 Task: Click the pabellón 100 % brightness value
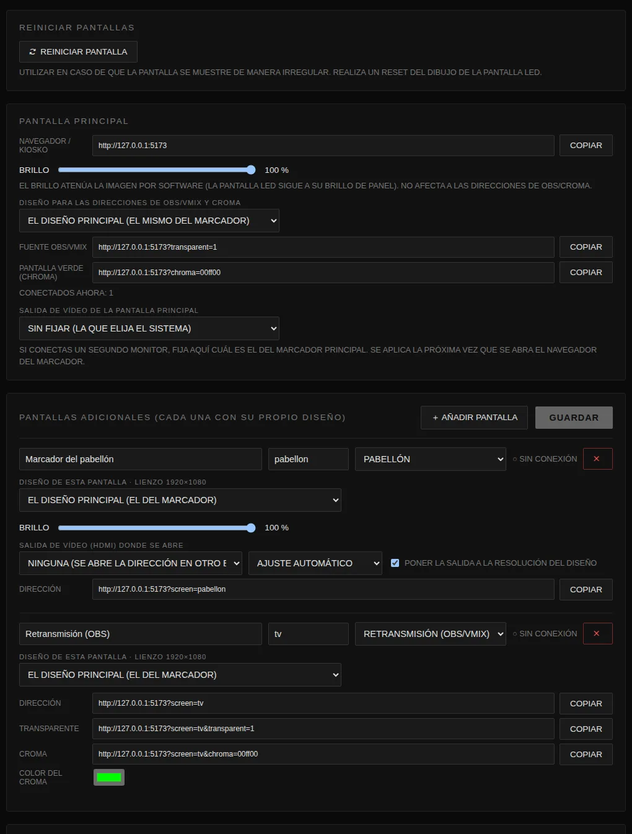276,528
